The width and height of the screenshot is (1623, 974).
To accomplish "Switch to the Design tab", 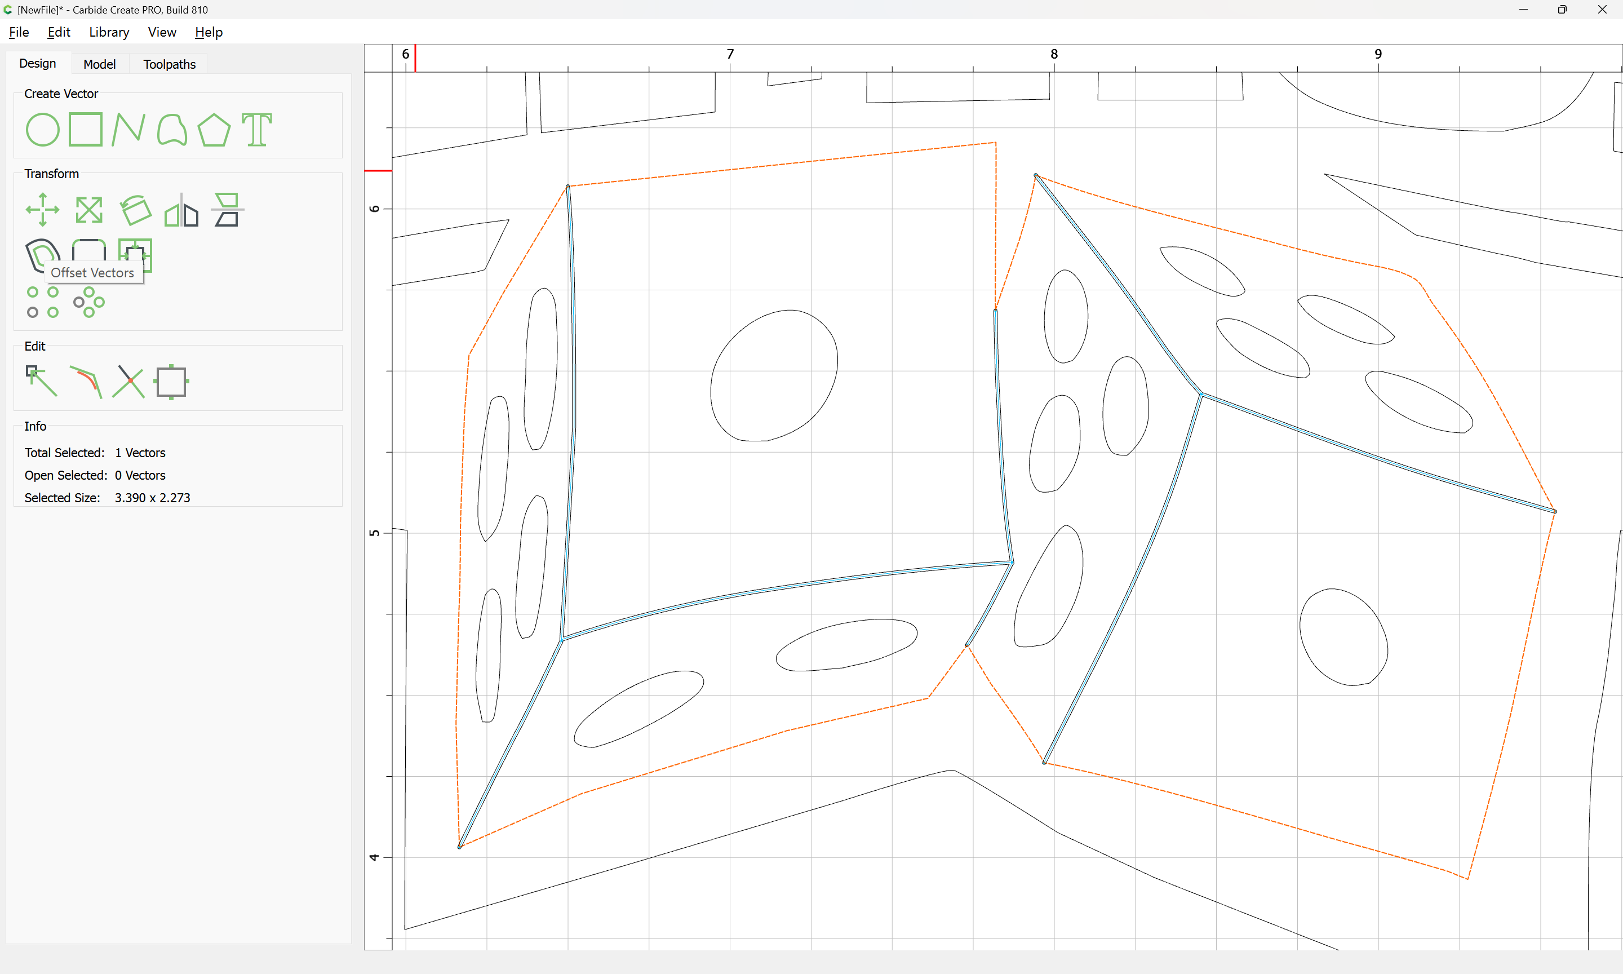I will tap(37, 64).
